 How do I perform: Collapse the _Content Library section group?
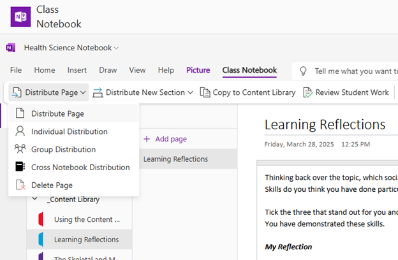[x=35, y=199]
